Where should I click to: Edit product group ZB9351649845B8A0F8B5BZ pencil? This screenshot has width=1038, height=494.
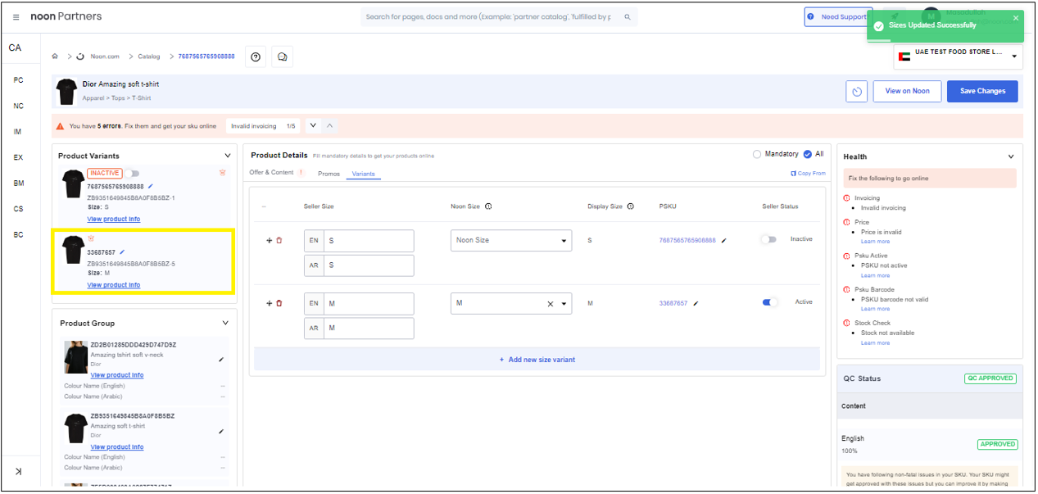coord(220,431)
